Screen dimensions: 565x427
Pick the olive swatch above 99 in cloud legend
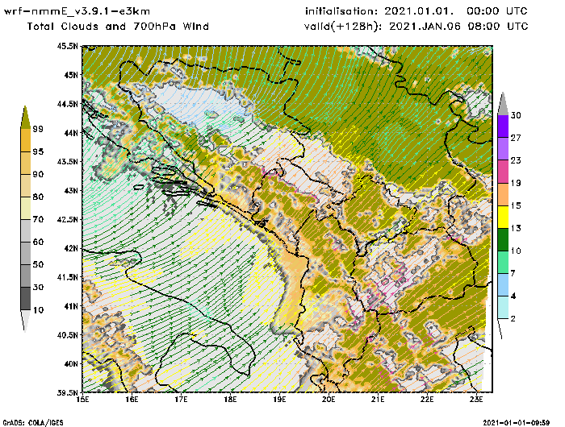25,118
